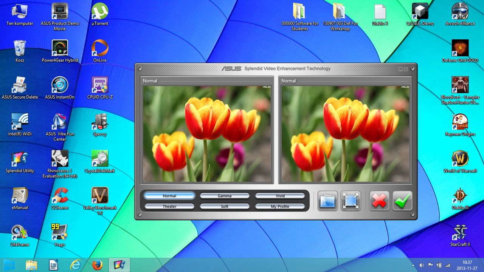Screen dimensions: 484x272
Task: Select Valley Benchmark 1.0 icon
Action: click(100, 201)
